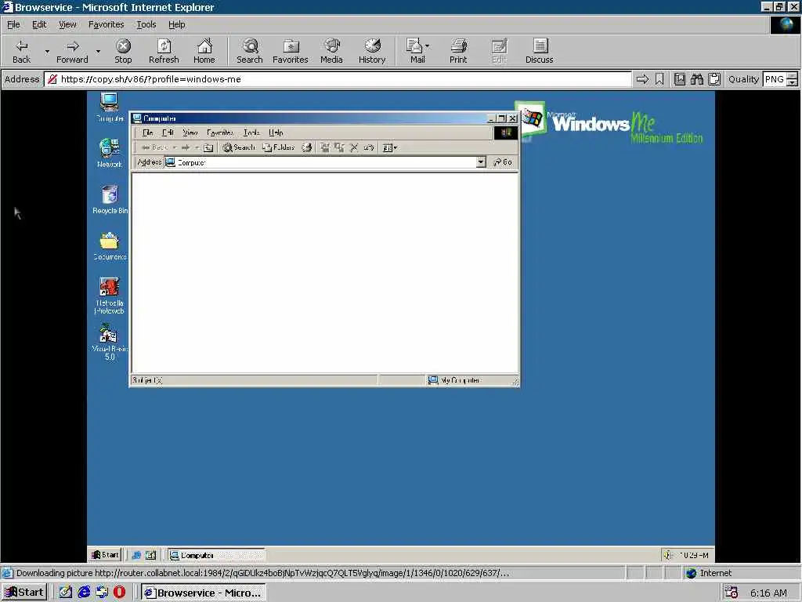Stop page loading in Internet Explorer
Screen dimensions: 802x602
point(123,51)
